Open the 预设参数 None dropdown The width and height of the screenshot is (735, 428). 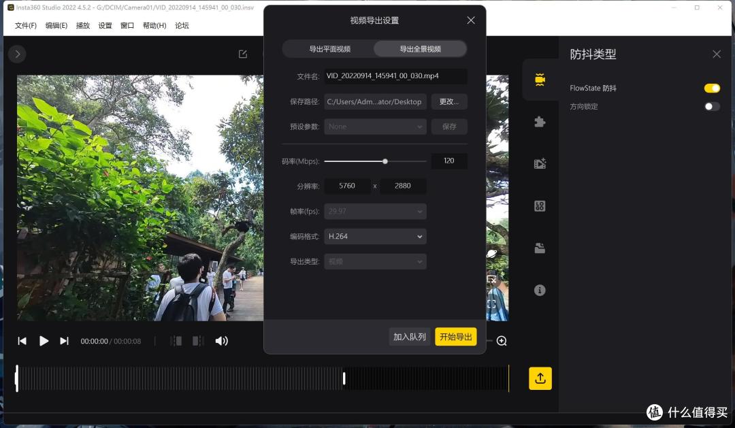(x=375, y=127)
